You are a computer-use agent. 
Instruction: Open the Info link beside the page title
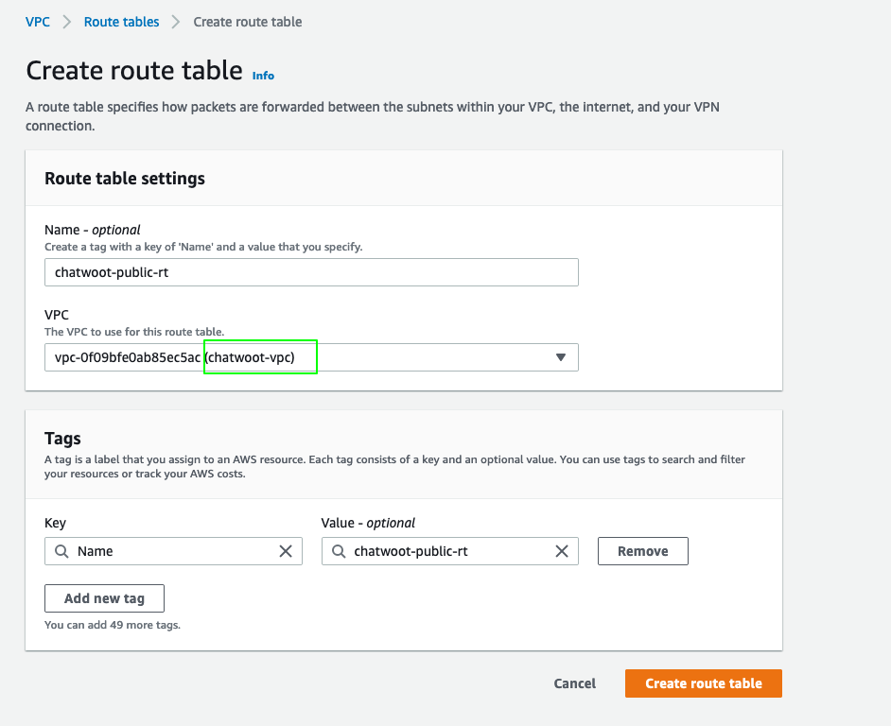pos(263,76)
